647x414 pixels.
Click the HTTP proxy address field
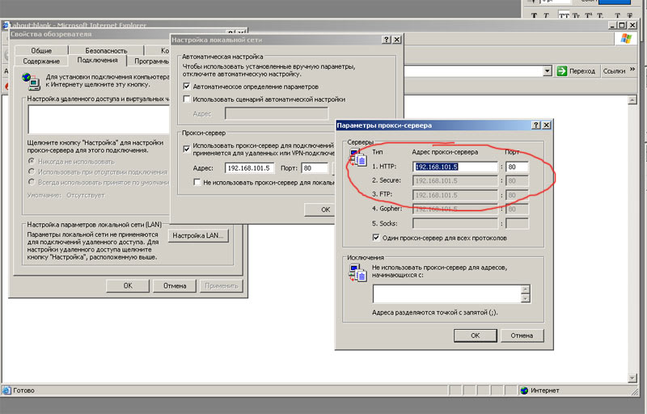[455, 167]
